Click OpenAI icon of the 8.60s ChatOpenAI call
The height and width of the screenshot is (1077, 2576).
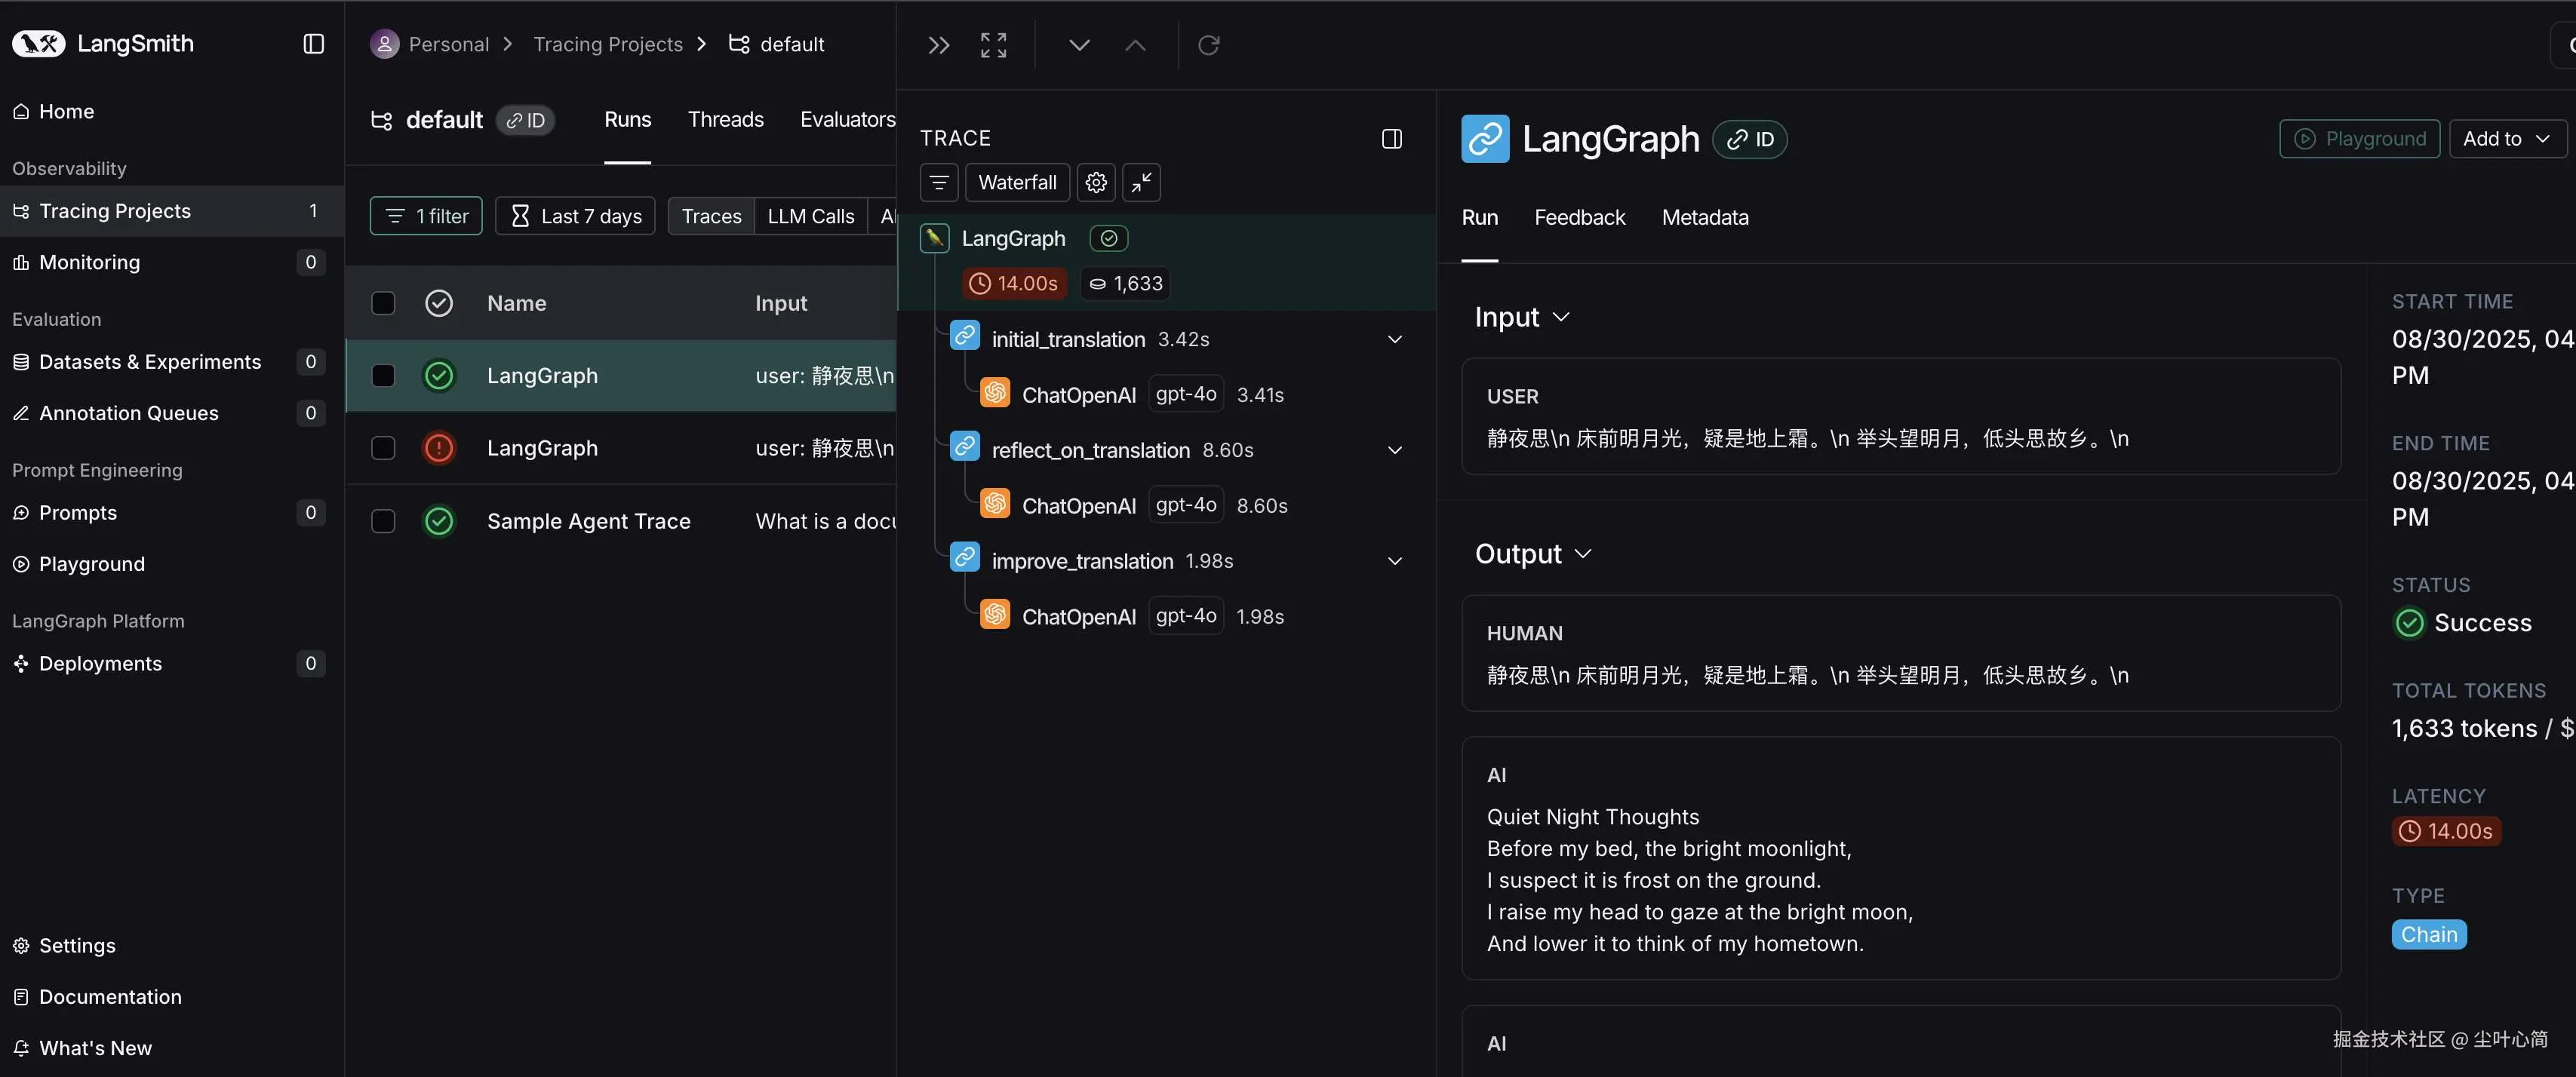pos(994,504)
